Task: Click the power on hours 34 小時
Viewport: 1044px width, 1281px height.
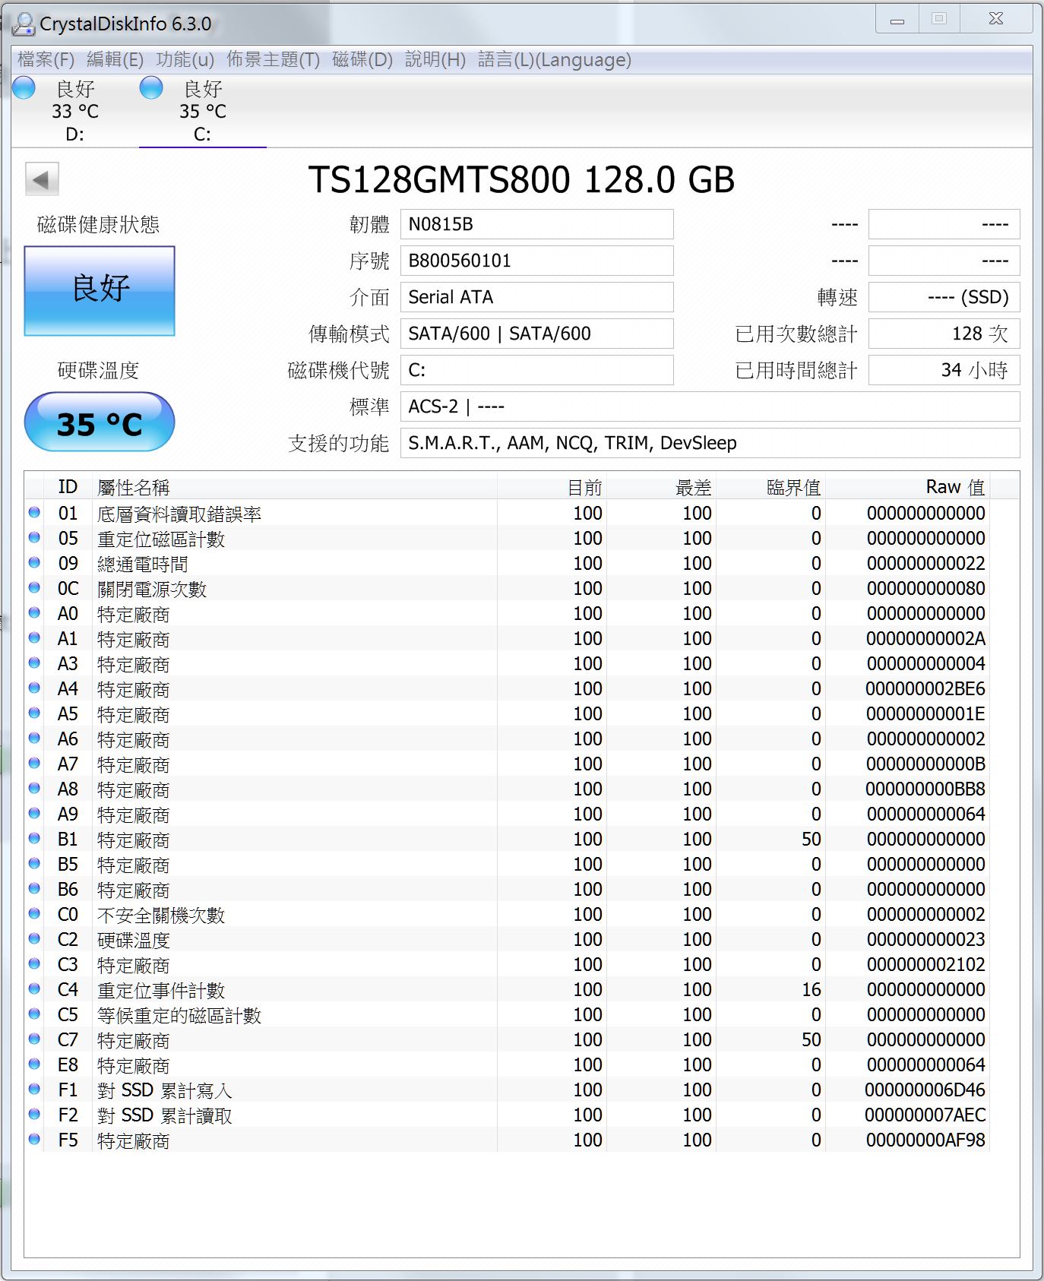Action: click(x=944, y=370)
